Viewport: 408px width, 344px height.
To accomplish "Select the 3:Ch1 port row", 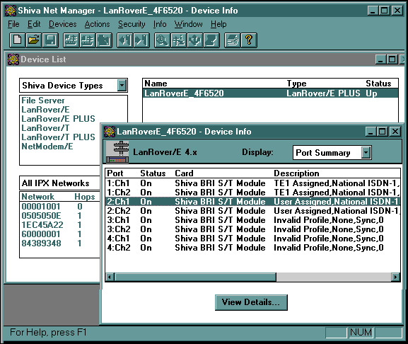I will pyautogui.click(x=252, y=220).
